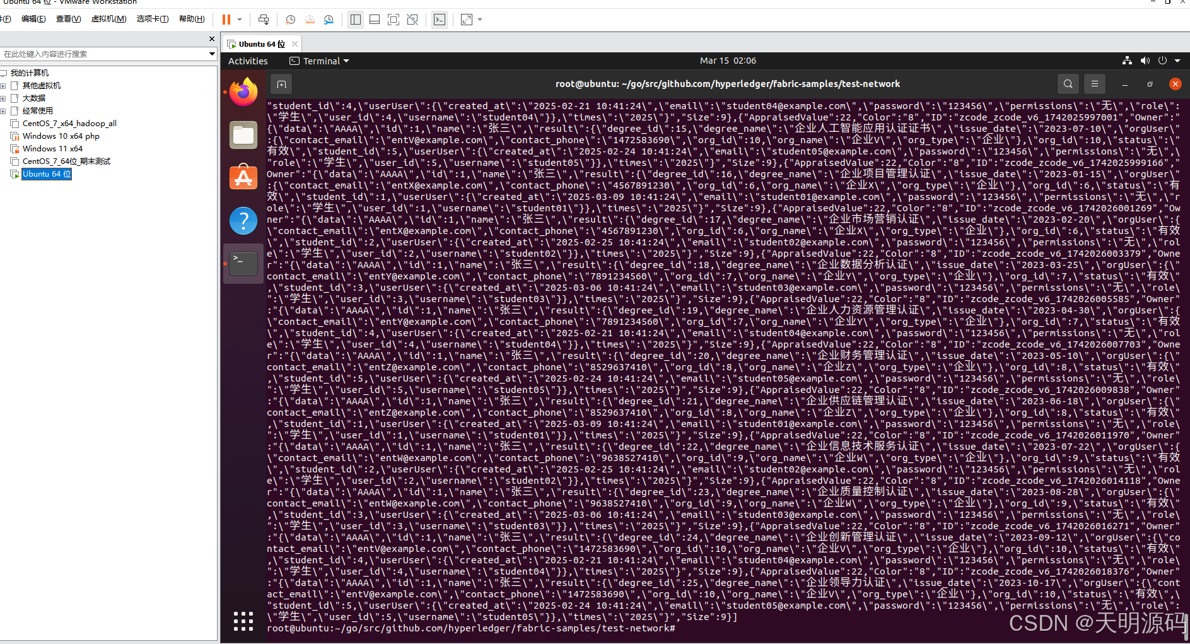Open the 编辑(E) menu
1190x644 pixels.
click(33, 19)
